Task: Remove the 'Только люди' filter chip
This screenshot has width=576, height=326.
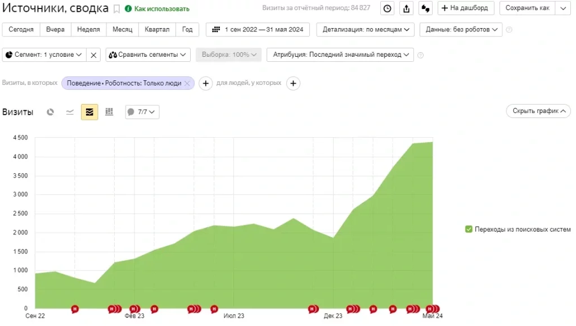Action: pyautogui.click(x=187, y=83)
